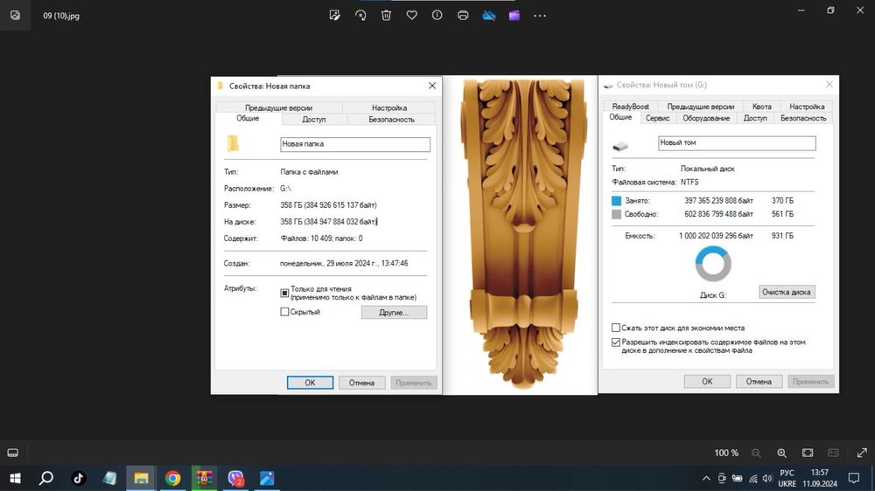This screenshot has width=875, height=491.
Task: Check the Скрытый checkbox
Action: click(284, 312)
